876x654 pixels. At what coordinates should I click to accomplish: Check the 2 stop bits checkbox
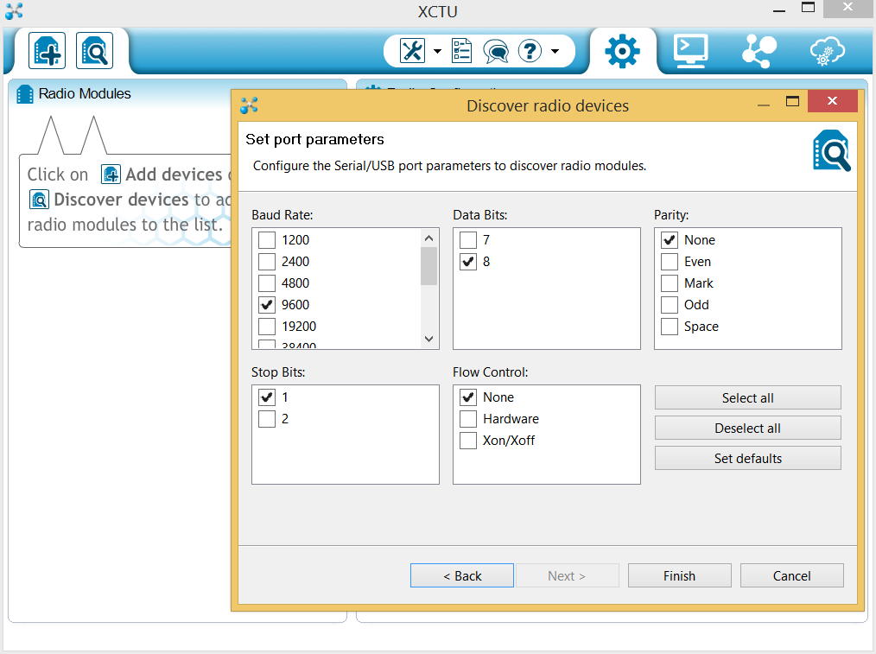[x=267, y=419]
